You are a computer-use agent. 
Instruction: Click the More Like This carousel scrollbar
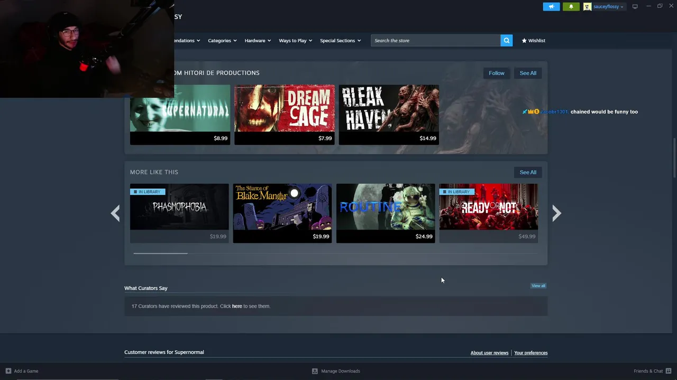[x=160, y=253]
